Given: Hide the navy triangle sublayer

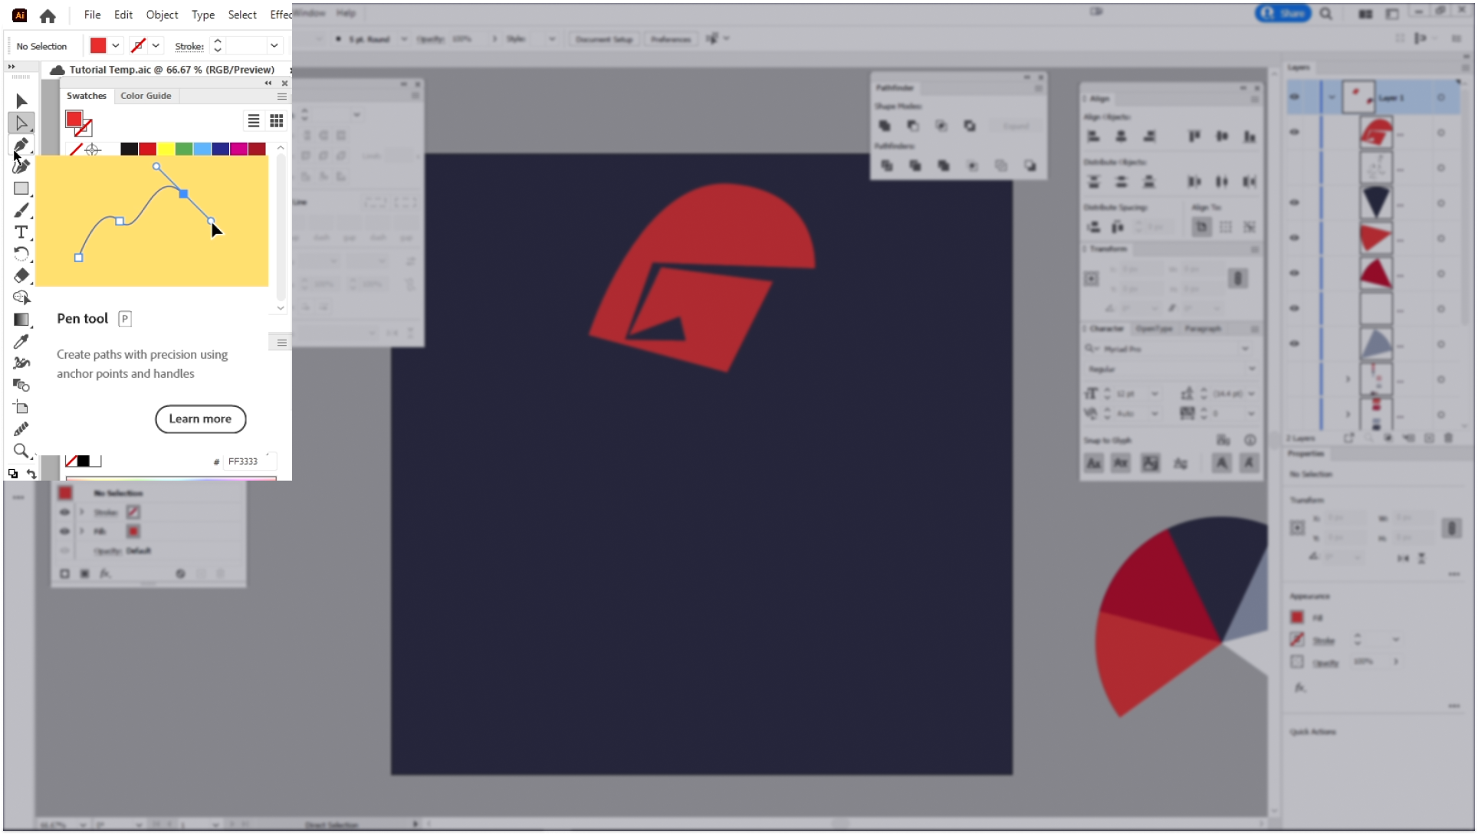Looking at the screenshot, I should (x=1295, y=202).
